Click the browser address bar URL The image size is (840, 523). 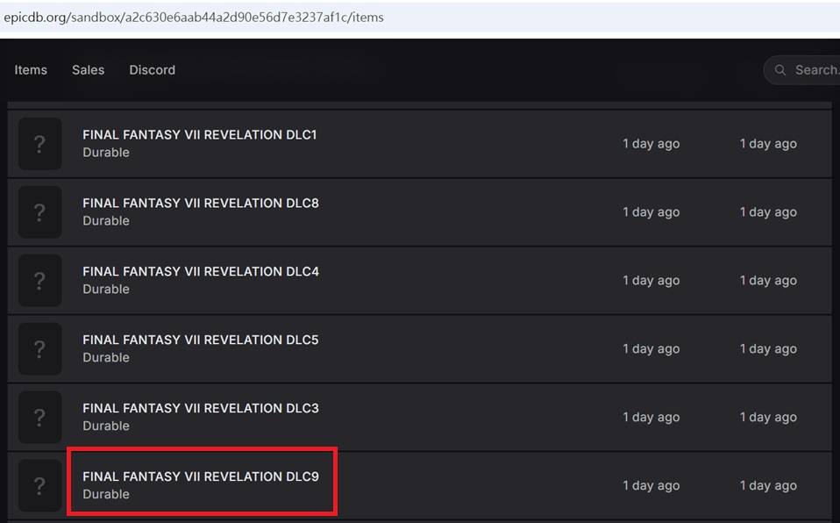pyautogui.click(x=194, y=18)
